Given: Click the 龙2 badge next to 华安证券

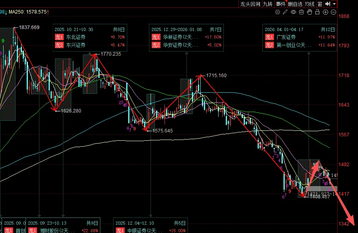Looking at the screenshot, I should (x=157, y=45).
